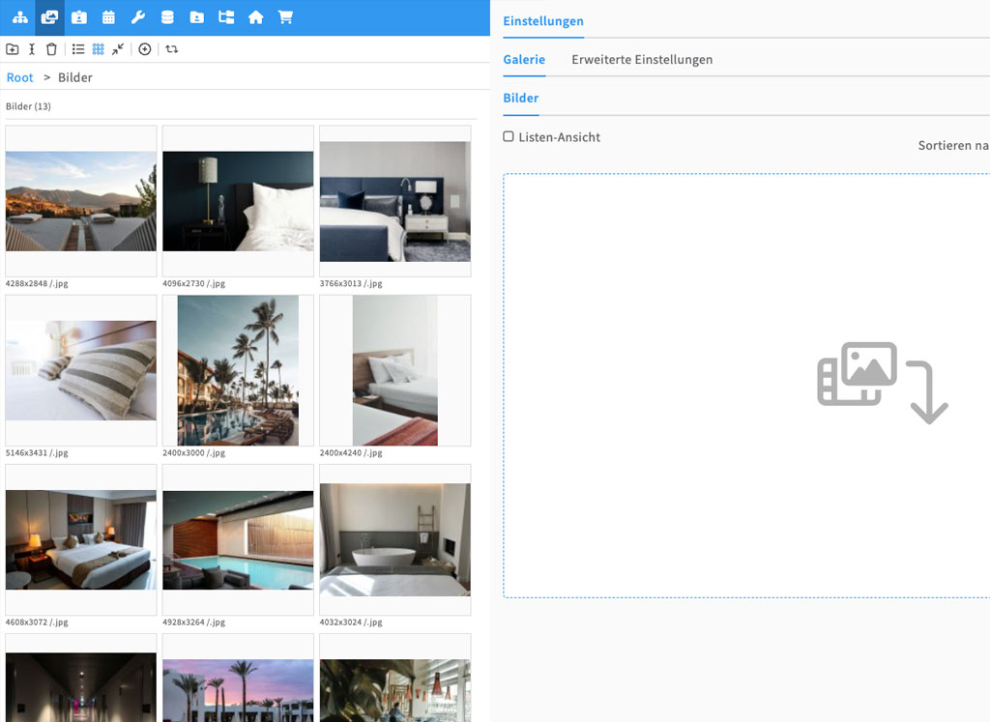Image resolution: width=990 pixels, height=722 pixels.
Task: Click the '4096x2730 /.jpg' caption
Action: point(193,283)
